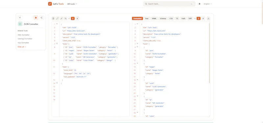The height and width of the screenshot is (123, 263).
Task: Click the magnifier icon in search box
Action: 146,4
